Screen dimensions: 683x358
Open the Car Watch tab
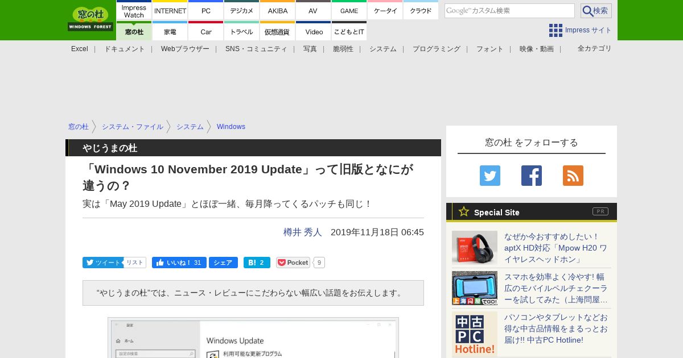206,31
